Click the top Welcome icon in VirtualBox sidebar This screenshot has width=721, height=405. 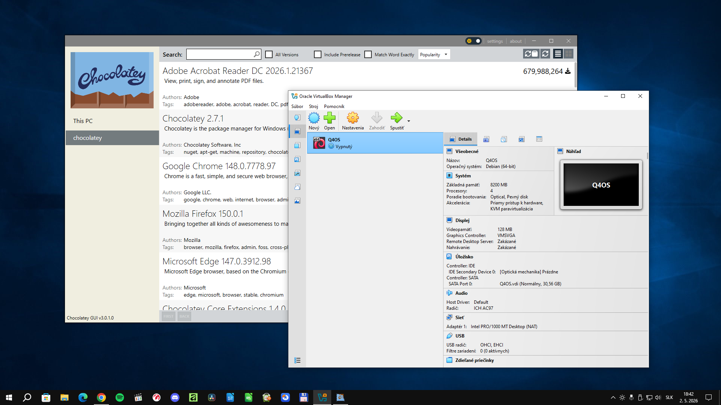tap(297, 118)
